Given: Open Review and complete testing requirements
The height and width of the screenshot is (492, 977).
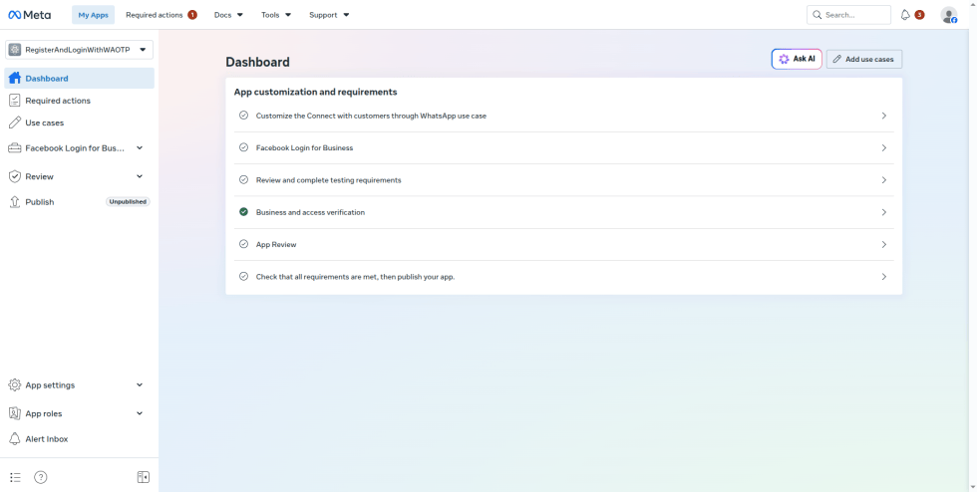Looking at the screenshot, I should pos(564,180).
